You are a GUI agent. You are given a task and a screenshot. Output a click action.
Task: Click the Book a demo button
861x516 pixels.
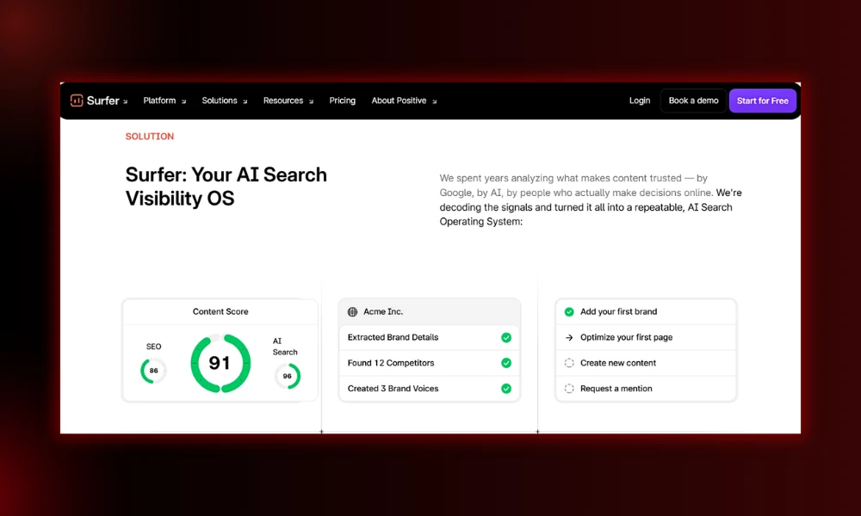[x=693, y=101]
